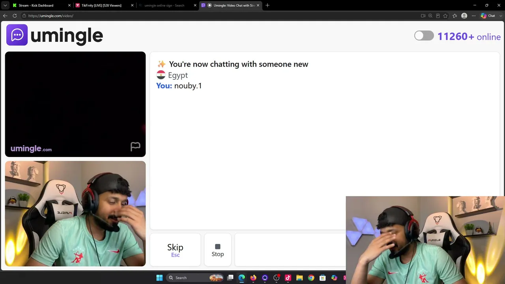Open OBS Studio from the taskbar
The image size is (505, 284).
[277, 278]
